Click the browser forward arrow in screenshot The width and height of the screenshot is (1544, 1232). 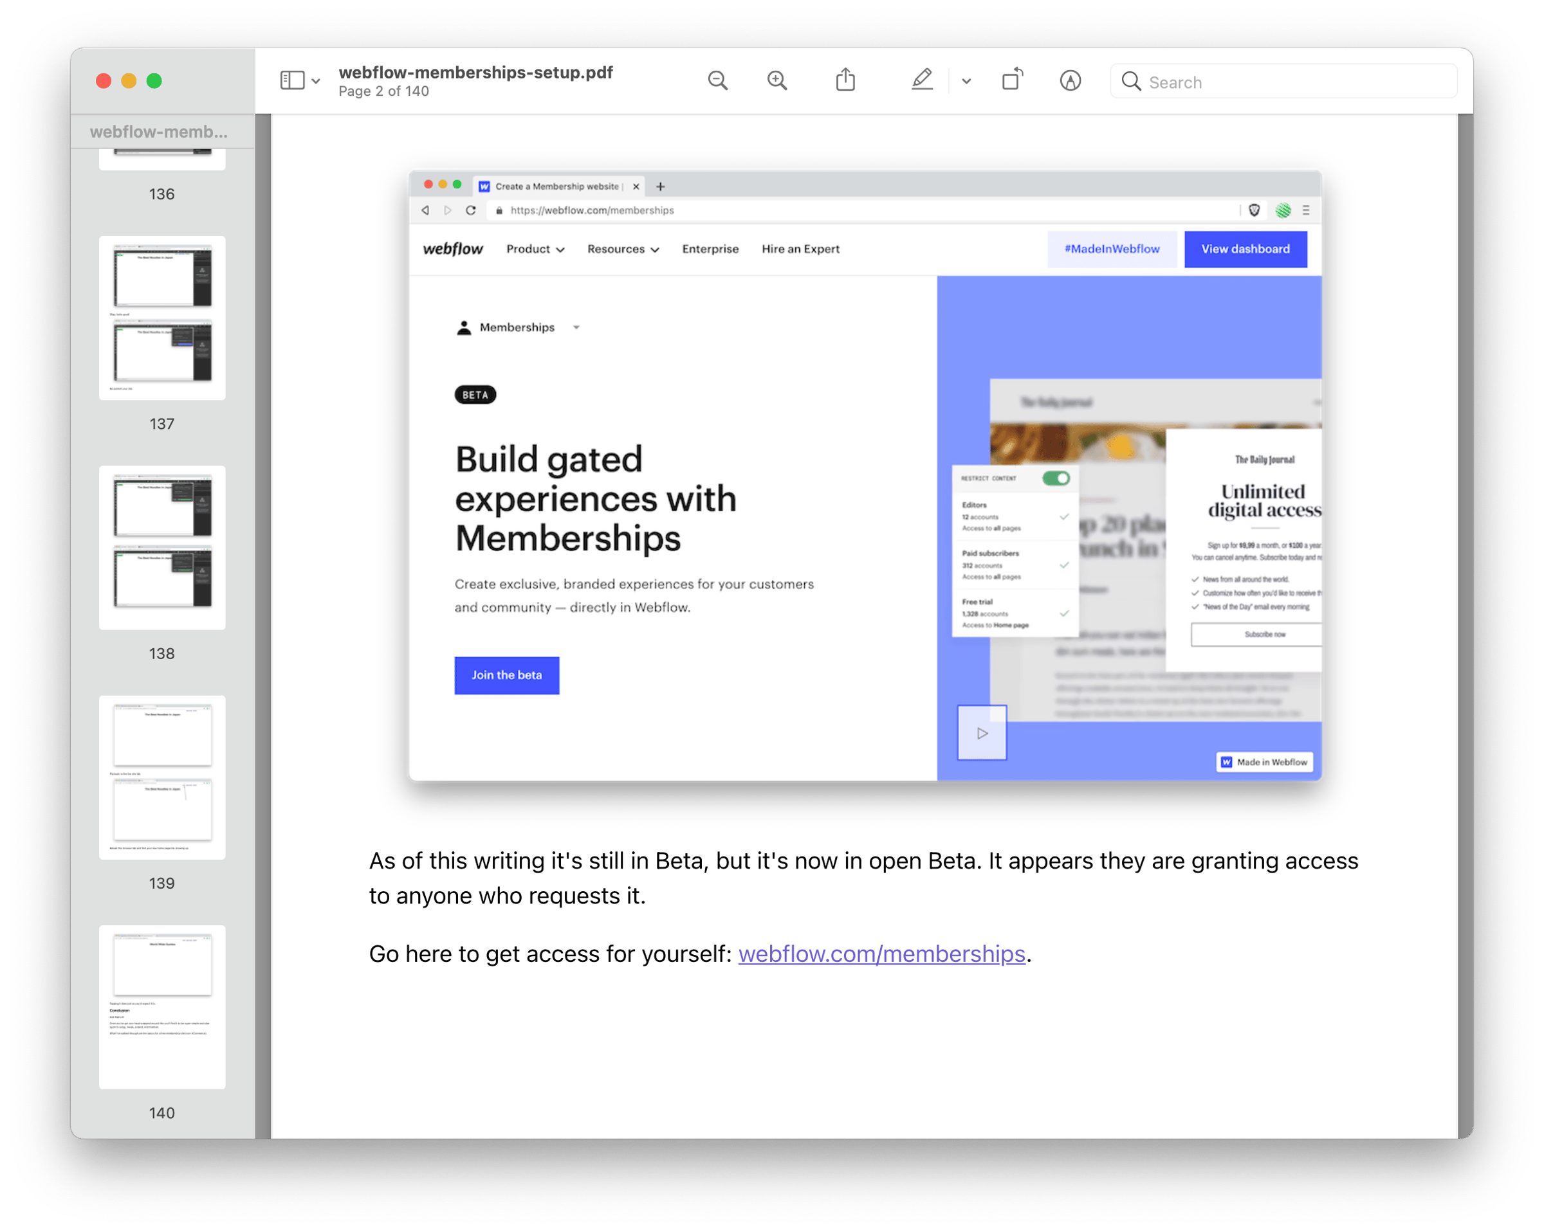coord(448,210)
